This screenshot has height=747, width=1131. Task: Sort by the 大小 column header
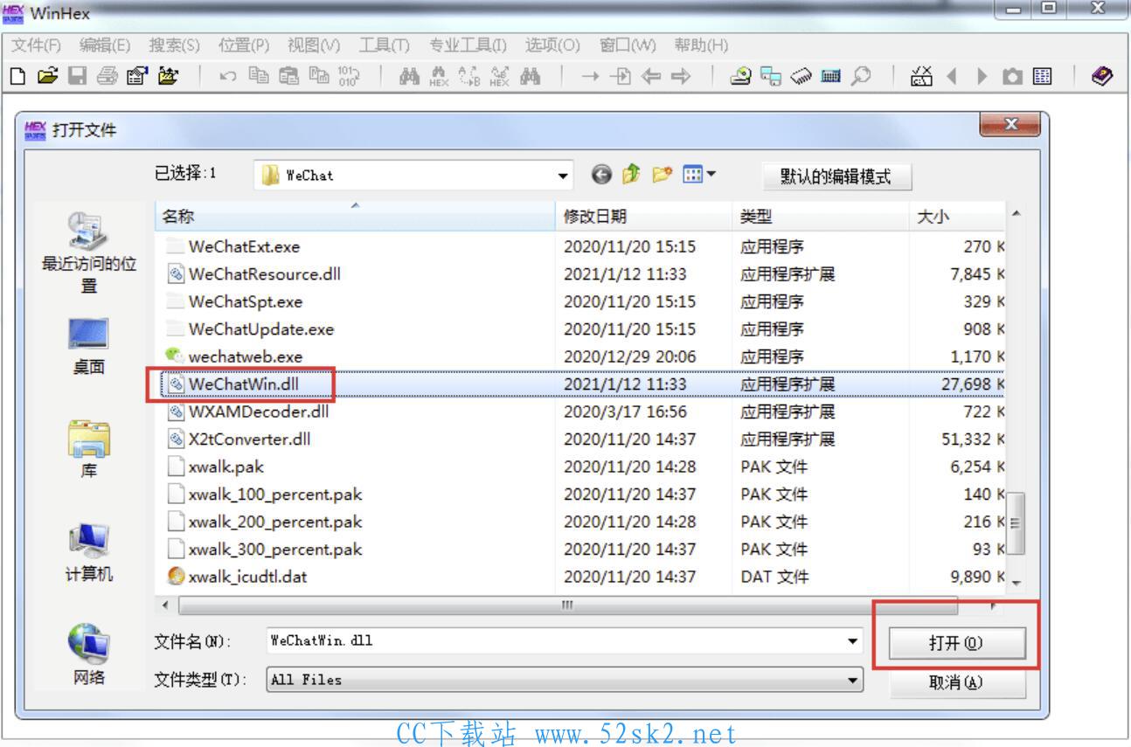(956, 217)
